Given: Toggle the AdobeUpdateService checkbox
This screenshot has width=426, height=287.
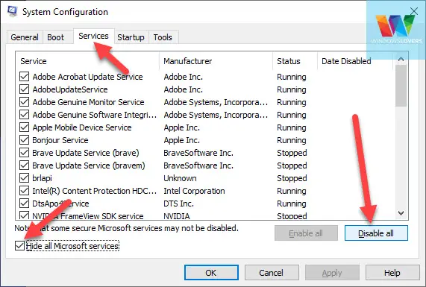Looking at the screenshot, I should pos(24,89).
